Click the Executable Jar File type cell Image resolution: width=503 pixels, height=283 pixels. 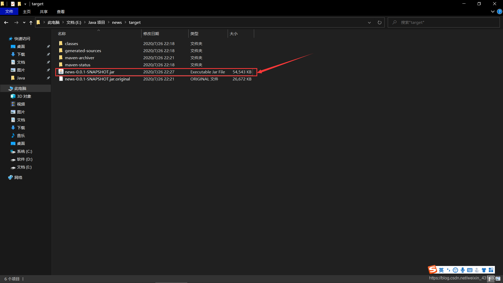tap(208, 72)
